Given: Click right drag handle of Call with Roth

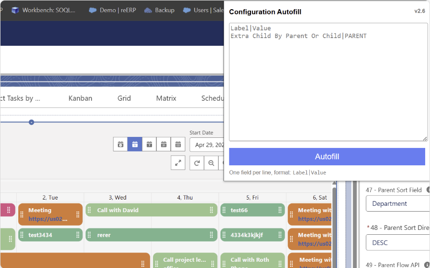Looking at the screenshot, I should pos(280,264).
